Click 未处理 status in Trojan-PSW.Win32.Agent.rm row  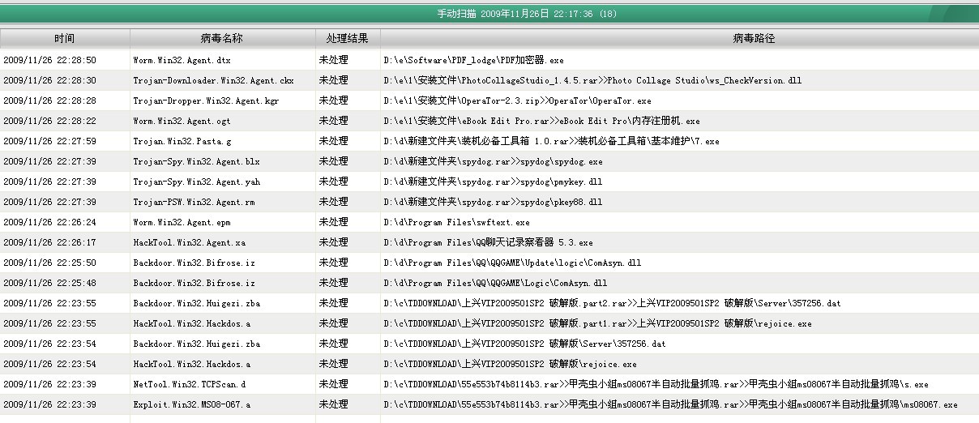[x=333, y=202]
